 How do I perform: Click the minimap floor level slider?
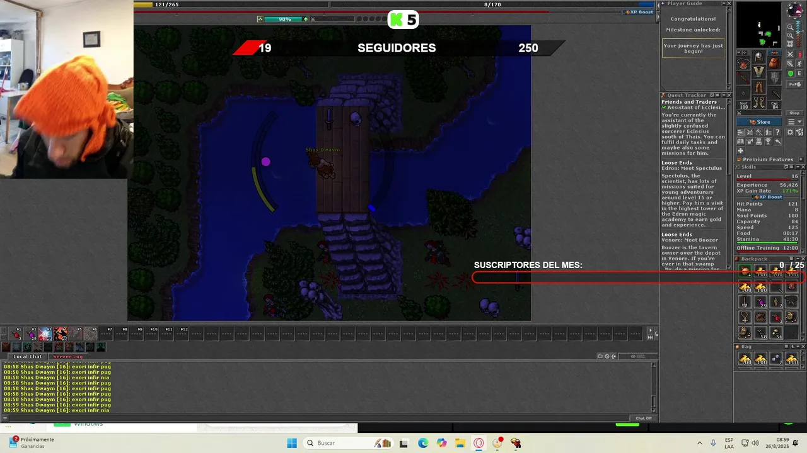click(x=799, y=33)
